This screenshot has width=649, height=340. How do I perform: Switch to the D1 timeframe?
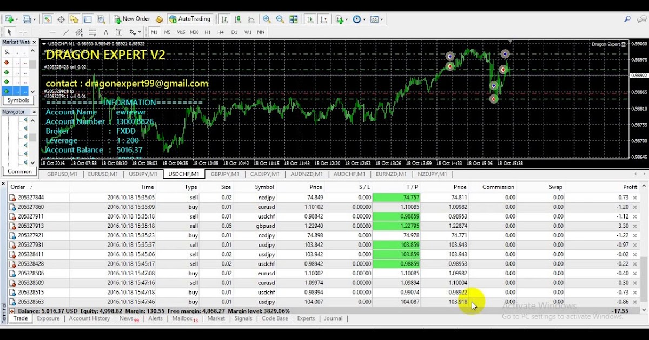click(x=234, y=32)
